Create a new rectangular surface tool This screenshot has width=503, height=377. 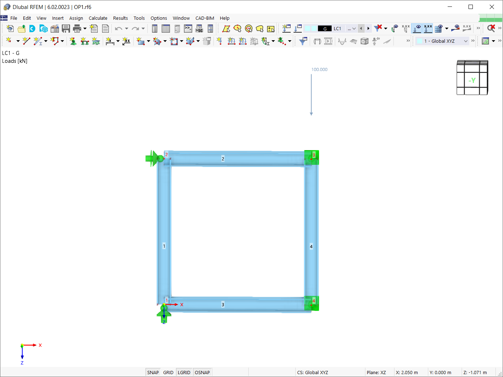(140, 41)
